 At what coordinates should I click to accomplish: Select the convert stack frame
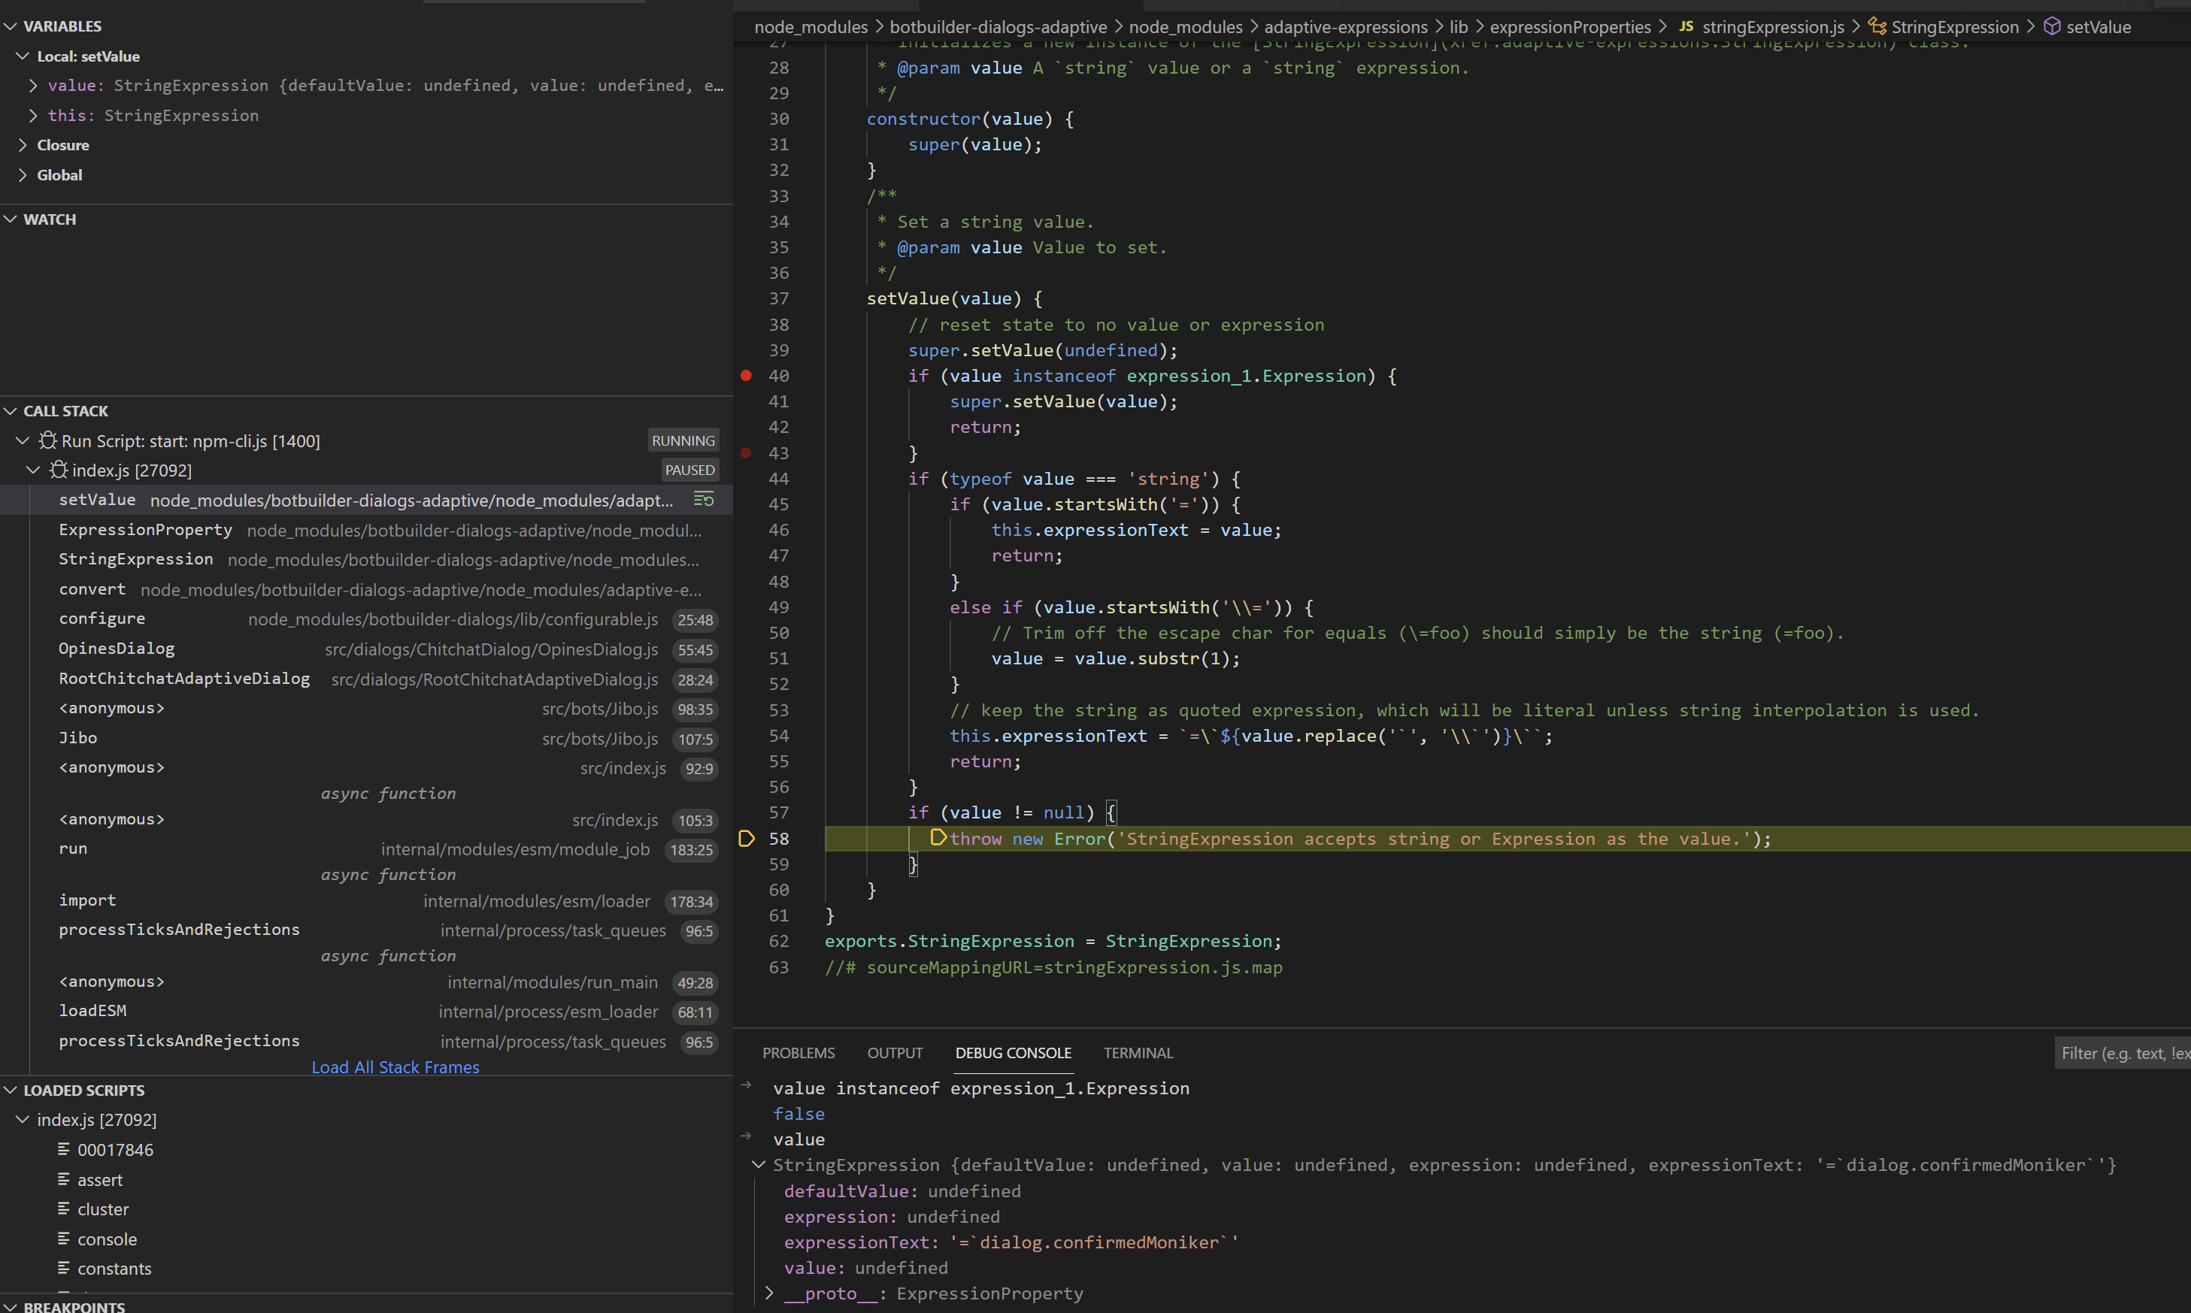pos(366,589)
